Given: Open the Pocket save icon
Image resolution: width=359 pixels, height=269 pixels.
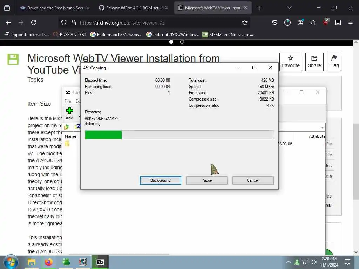Looking at the screenshot, I should click(x=275, y=22).
